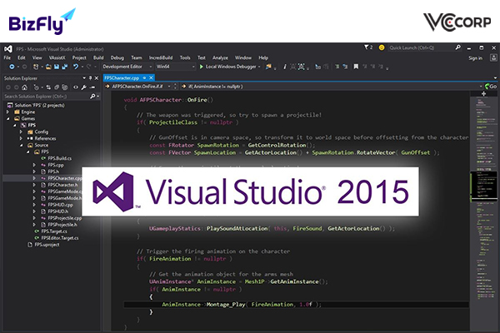
Task: Click the account picture icon beside Sign in
Action: click(x=493, y=57)
